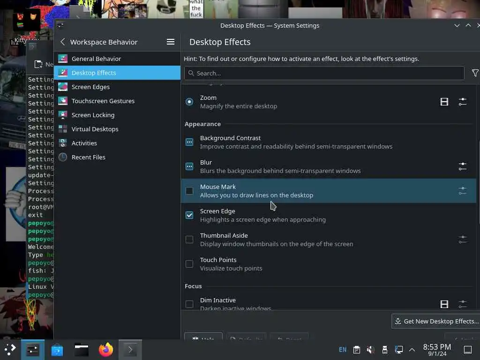Open Touchscreen Gestures settings

pyautogui.click(x=117, y=101)
